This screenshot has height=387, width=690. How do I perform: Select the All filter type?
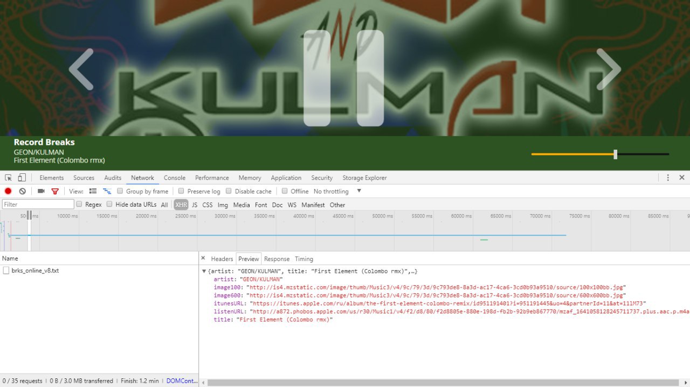[x=164, y=205]
